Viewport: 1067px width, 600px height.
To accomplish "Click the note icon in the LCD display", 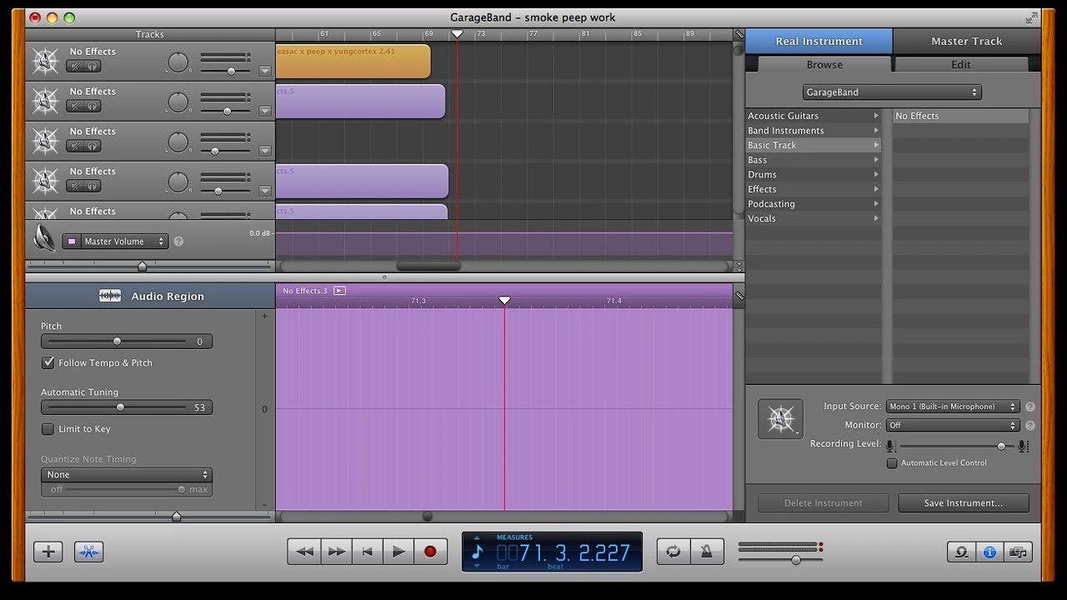I will coord(477,551).
